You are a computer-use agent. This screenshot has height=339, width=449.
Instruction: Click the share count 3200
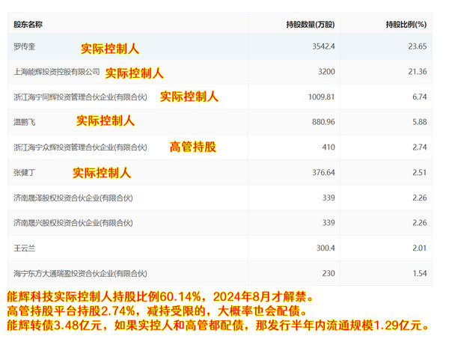click(326, 72)
